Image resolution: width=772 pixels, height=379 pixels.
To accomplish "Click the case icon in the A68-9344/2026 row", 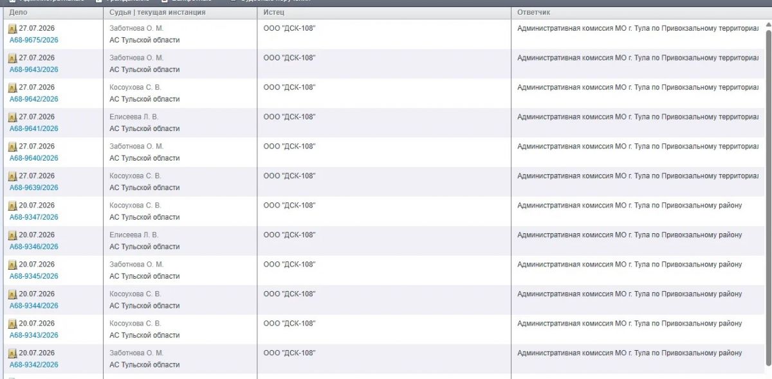I will pos(12,295).
